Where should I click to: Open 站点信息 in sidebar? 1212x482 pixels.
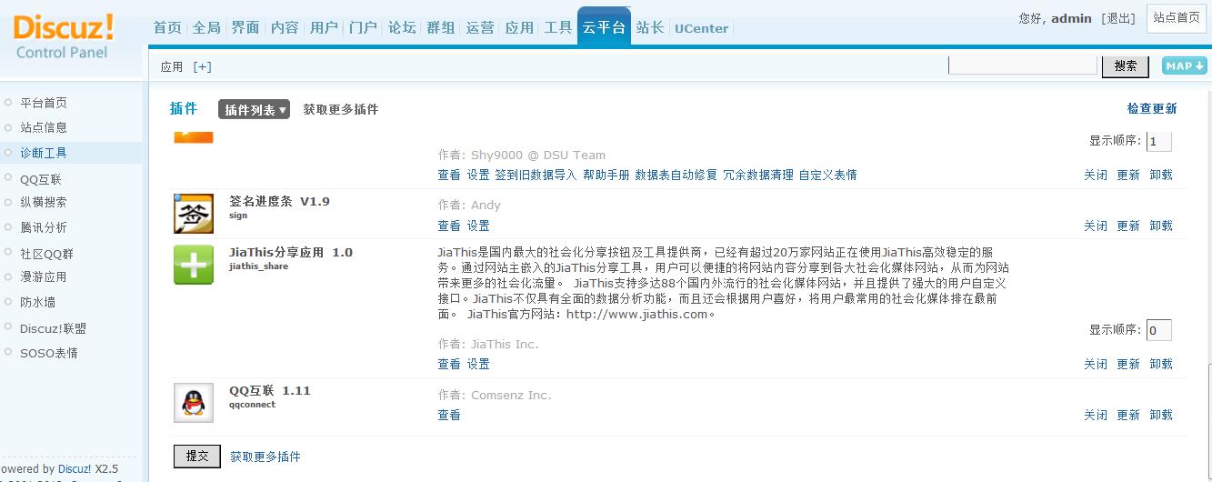tap(44, 127)
